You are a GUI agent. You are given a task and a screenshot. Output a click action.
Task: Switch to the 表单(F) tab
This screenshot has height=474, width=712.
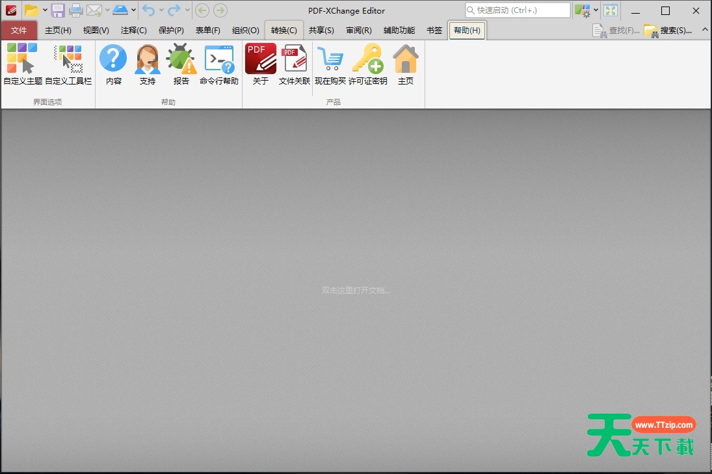coord(208,31)
